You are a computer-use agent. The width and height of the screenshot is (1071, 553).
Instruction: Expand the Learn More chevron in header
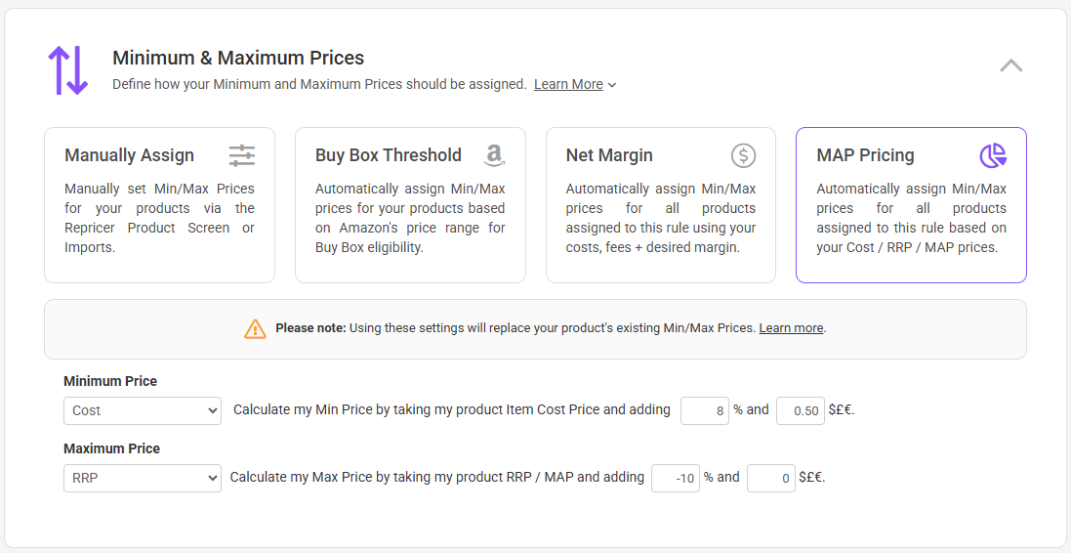pos(612,85)
